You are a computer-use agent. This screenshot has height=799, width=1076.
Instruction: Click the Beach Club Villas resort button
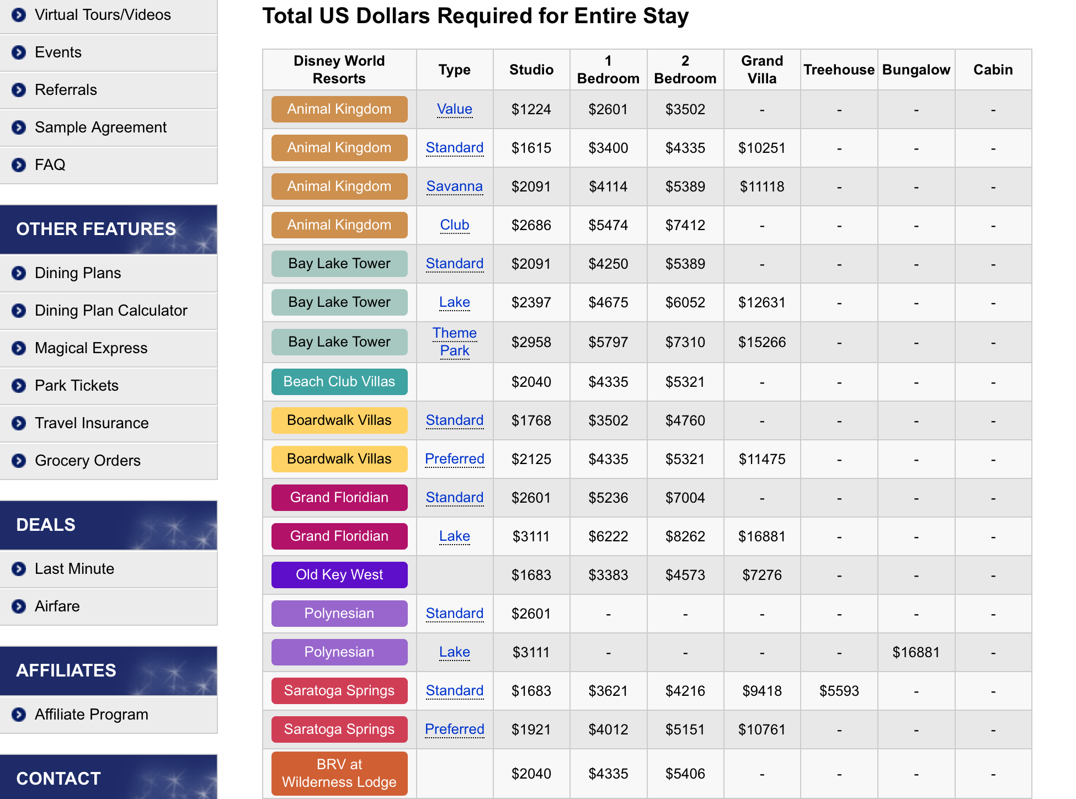pos(339,382)
